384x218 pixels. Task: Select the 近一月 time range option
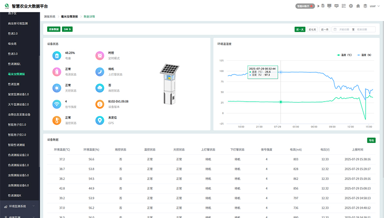[325, 29]
